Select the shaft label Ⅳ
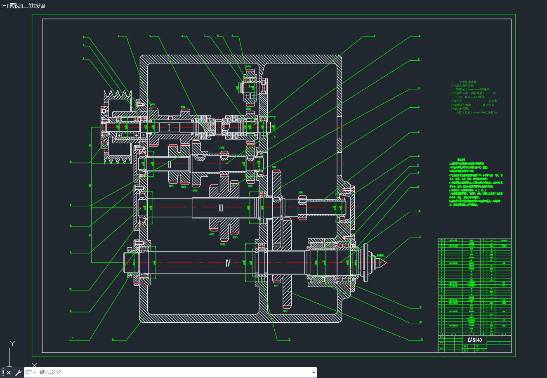The width and height of the screenshot is (547, 378). pyautogui.click(x=227, y=263)
